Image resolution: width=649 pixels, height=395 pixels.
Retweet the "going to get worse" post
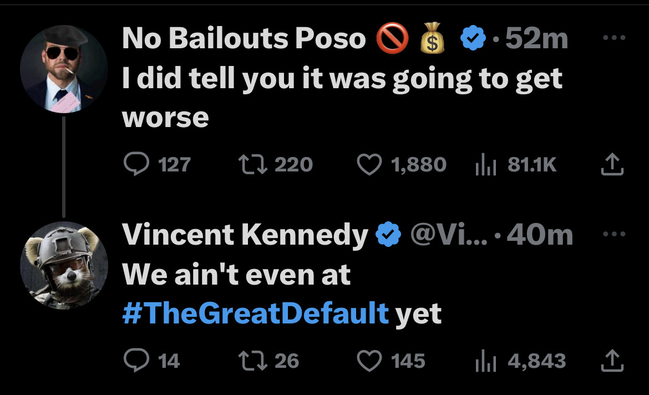tap(250, 164)
